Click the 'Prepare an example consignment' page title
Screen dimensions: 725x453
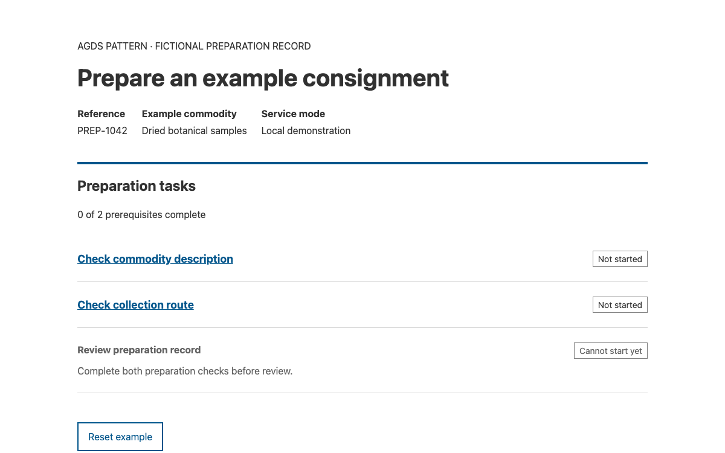[263, 79]
